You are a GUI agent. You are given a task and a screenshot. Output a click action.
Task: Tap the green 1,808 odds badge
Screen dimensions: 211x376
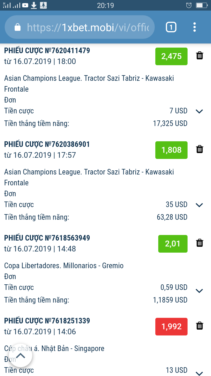point(171,150)
